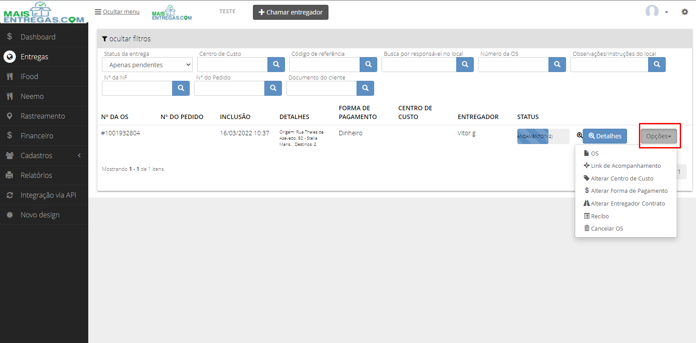Click Ocultar menu link
The width and height of the screenshot is (696, 343).
[117, 11]
